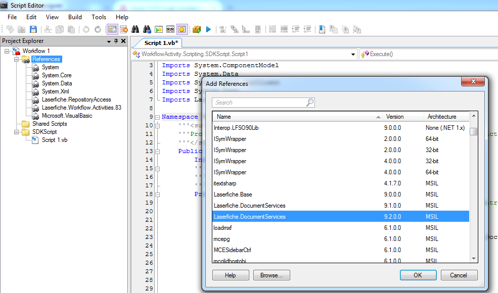
Task: Click the blue Run play button
Action: click(x=208, y=29)
